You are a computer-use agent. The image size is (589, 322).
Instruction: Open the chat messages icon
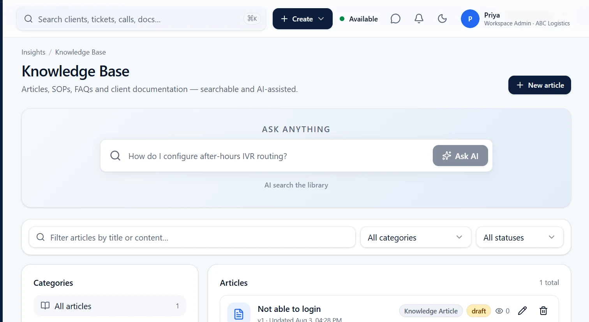[395, 19]
